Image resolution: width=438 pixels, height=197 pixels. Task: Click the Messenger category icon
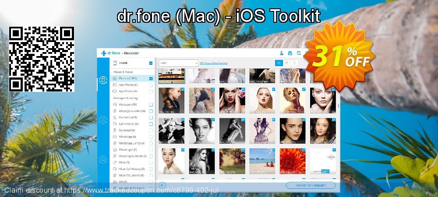(x=114, y=150)
